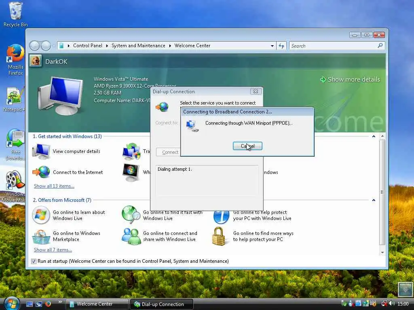This screenshot has width=414, height=310.
Task: Open Connect to the Internet item
Action: coord(68,172)
